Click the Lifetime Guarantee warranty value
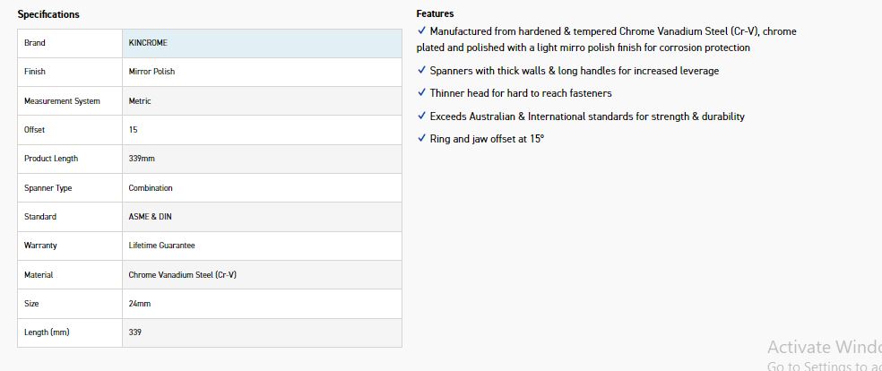Screen dimensions: 882x371 point(161,246)
